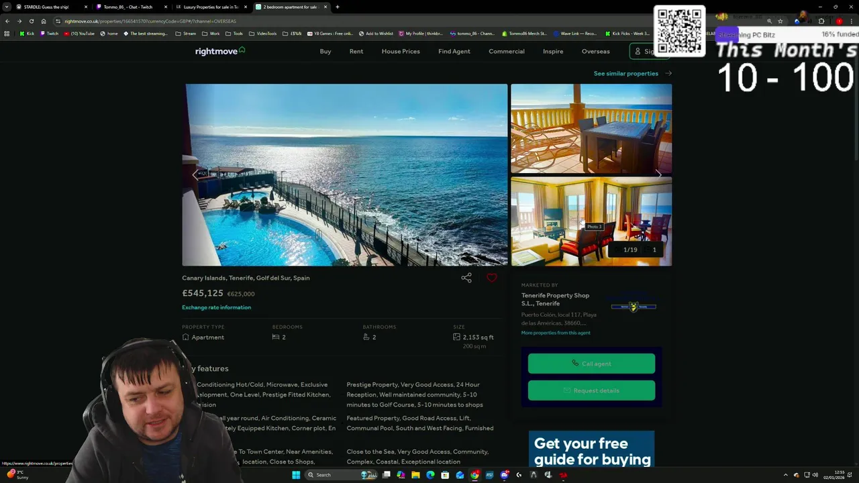Show hidden system tray icons
This screenshot has height=483, width=859.
click(x=786, y=475)
